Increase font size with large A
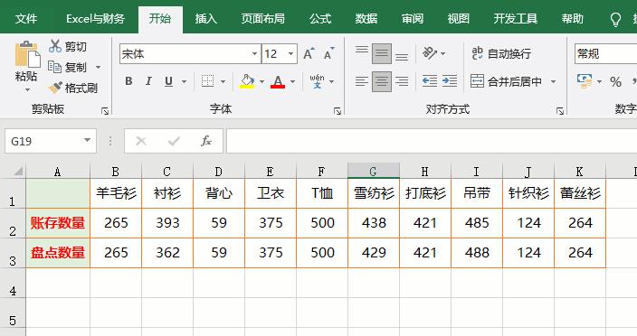The width and height of the screenshot is (637, 336). point(309,53)
